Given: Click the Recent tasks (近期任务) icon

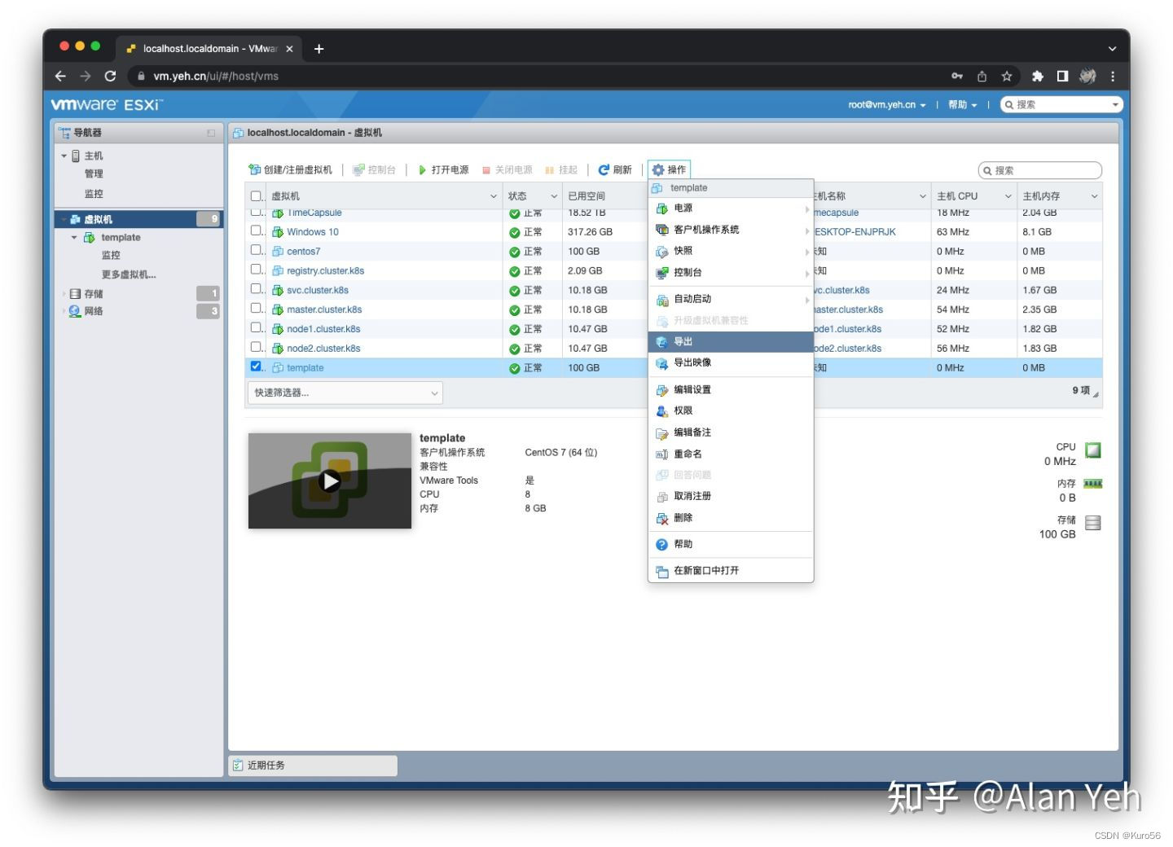Looking at the screenshot, I should 238,765.
